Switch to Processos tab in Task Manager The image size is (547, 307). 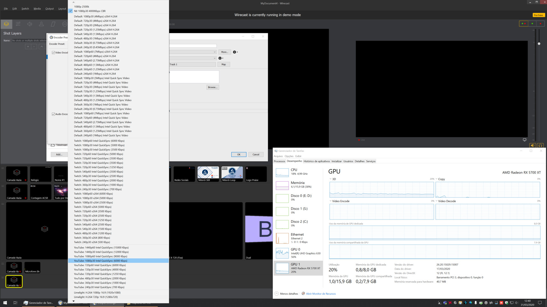280,161
